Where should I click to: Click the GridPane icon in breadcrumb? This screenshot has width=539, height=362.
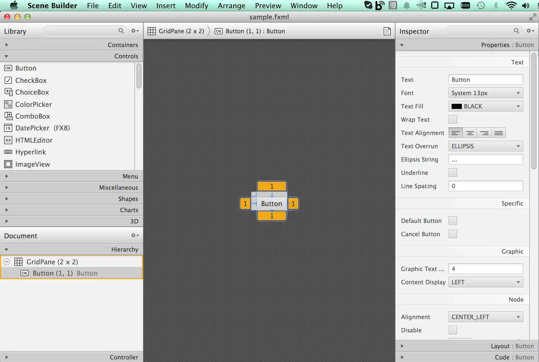(x=151, y=31)
